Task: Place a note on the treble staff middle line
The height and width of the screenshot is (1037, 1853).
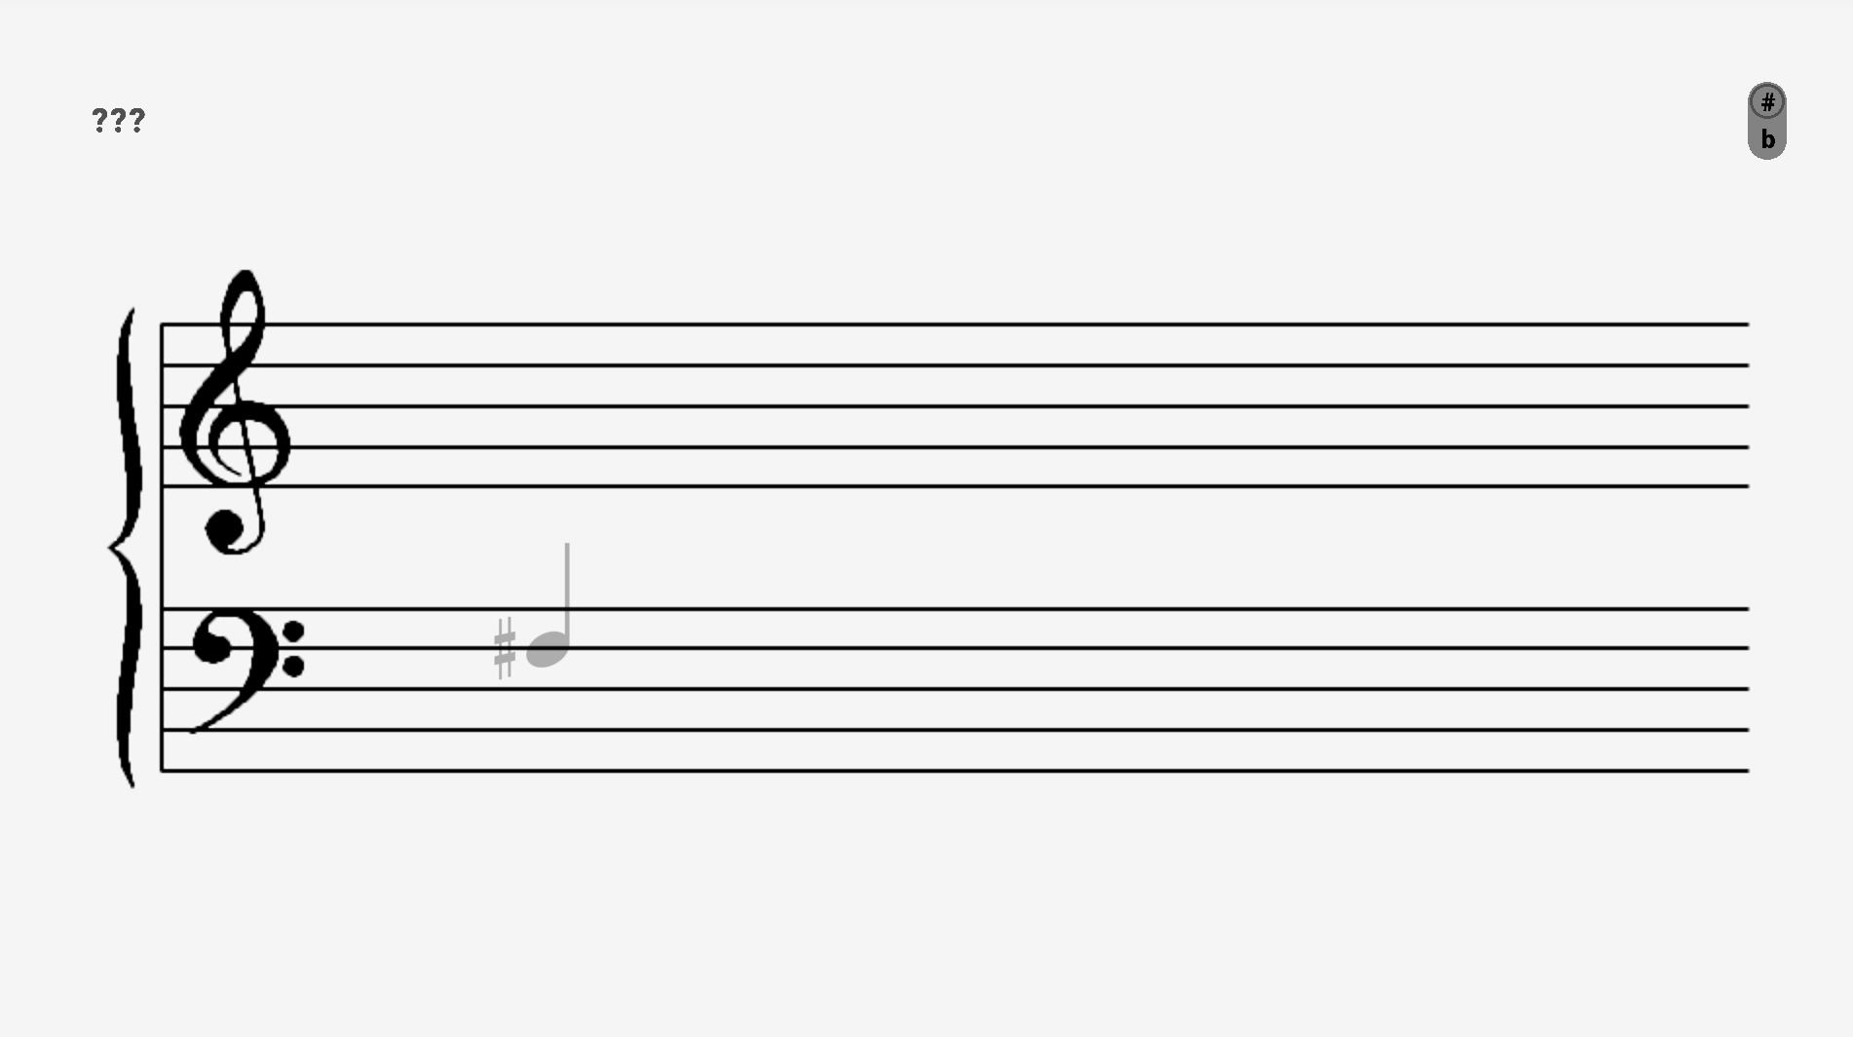Action: click(x=955, y=405)
